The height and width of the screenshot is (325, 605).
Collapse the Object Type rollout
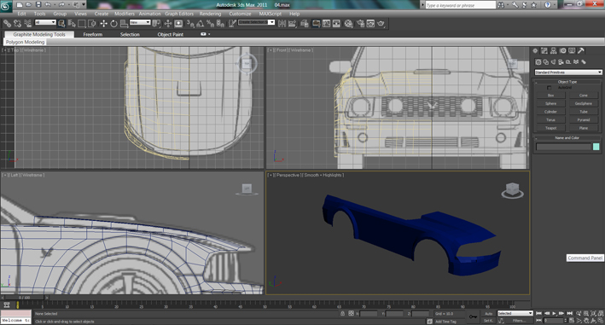[x=567, y=82]
